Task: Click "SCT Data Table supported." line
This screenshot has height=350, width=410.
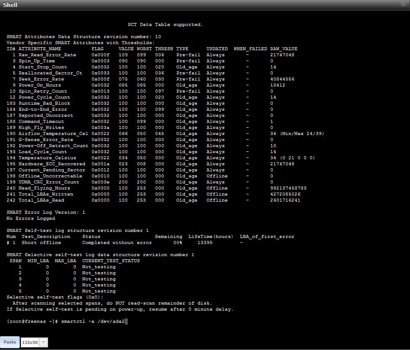Action: pos(165,25)
